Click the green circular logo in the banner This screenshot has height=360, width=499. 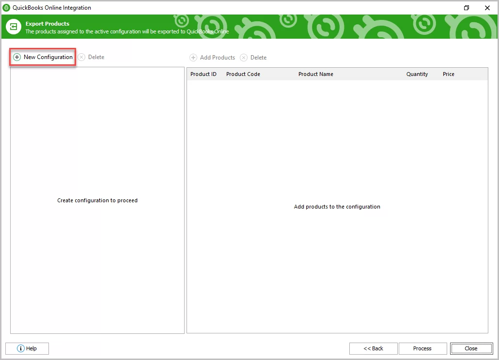[13, 27]
